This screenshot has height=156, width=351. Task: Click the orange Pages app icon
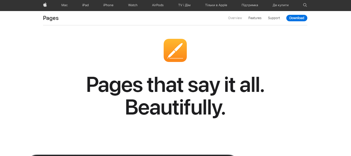pos(175,50)
